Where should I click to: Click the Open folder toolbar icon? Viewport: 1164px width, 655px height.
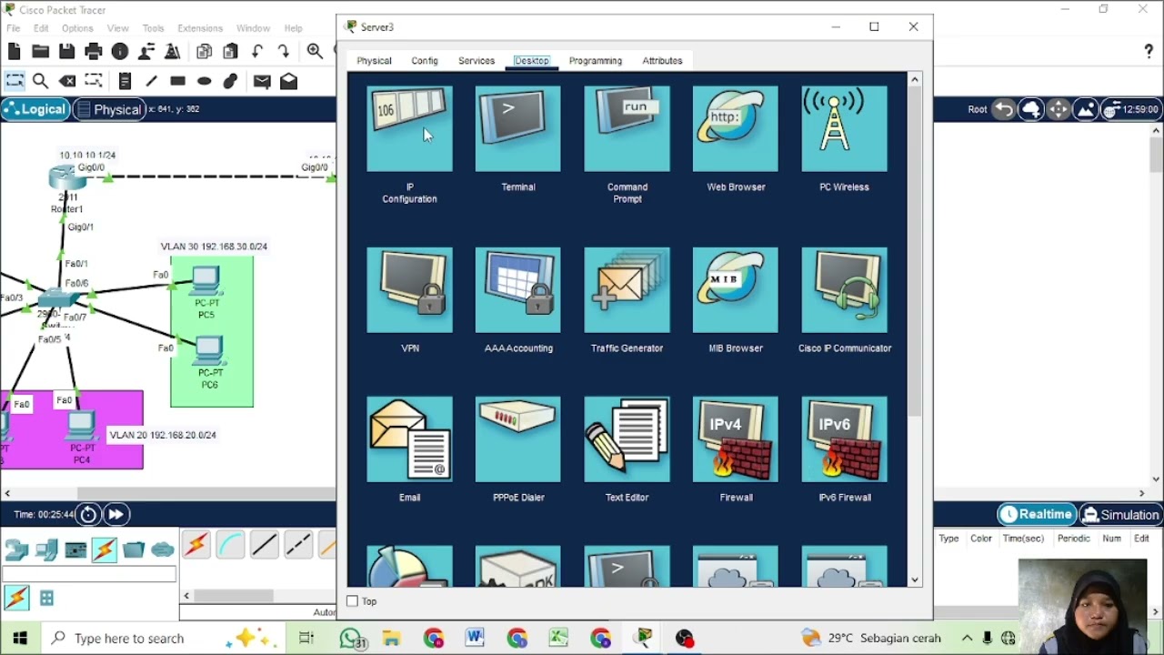tap(41, 52)
